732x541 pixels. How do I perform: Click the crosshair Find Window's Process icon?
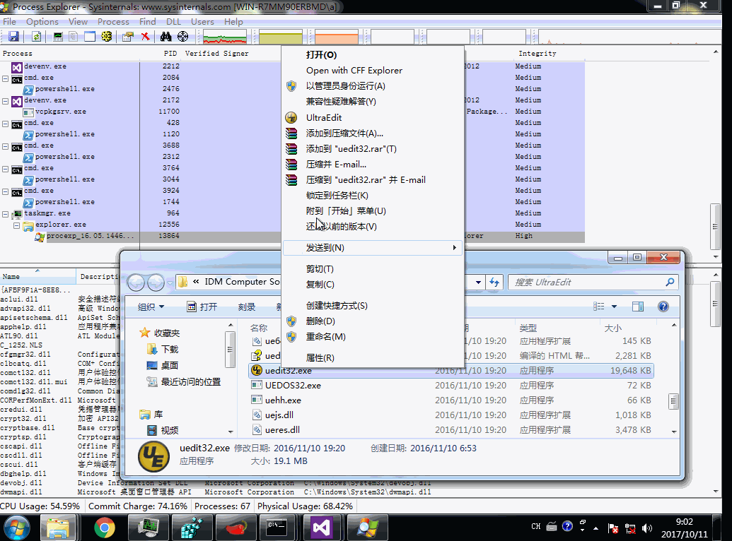pos(183,37)
